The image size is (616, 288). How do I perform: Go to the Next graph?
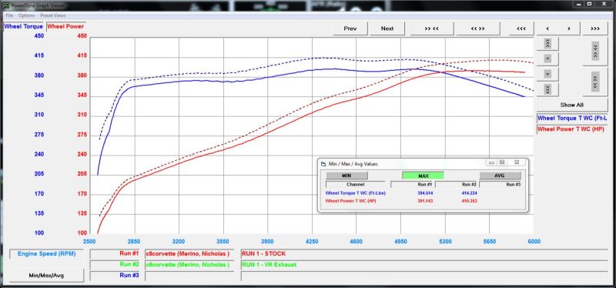tap(387, 28)
